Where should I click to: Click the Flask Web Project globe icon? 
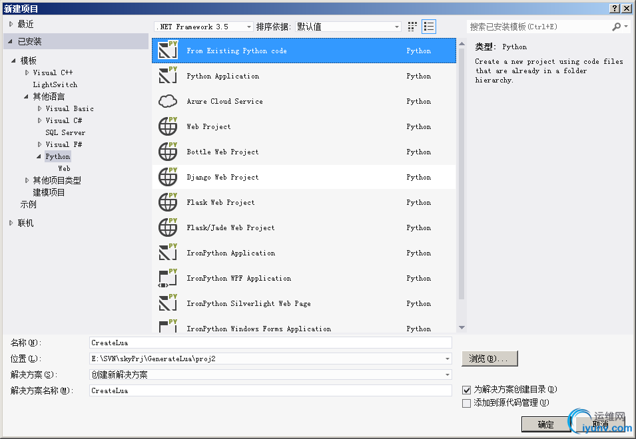[168, 202]
